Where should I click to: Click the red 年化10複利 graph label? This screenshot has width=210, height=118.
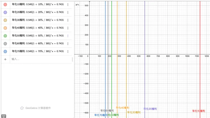(199, 111)
